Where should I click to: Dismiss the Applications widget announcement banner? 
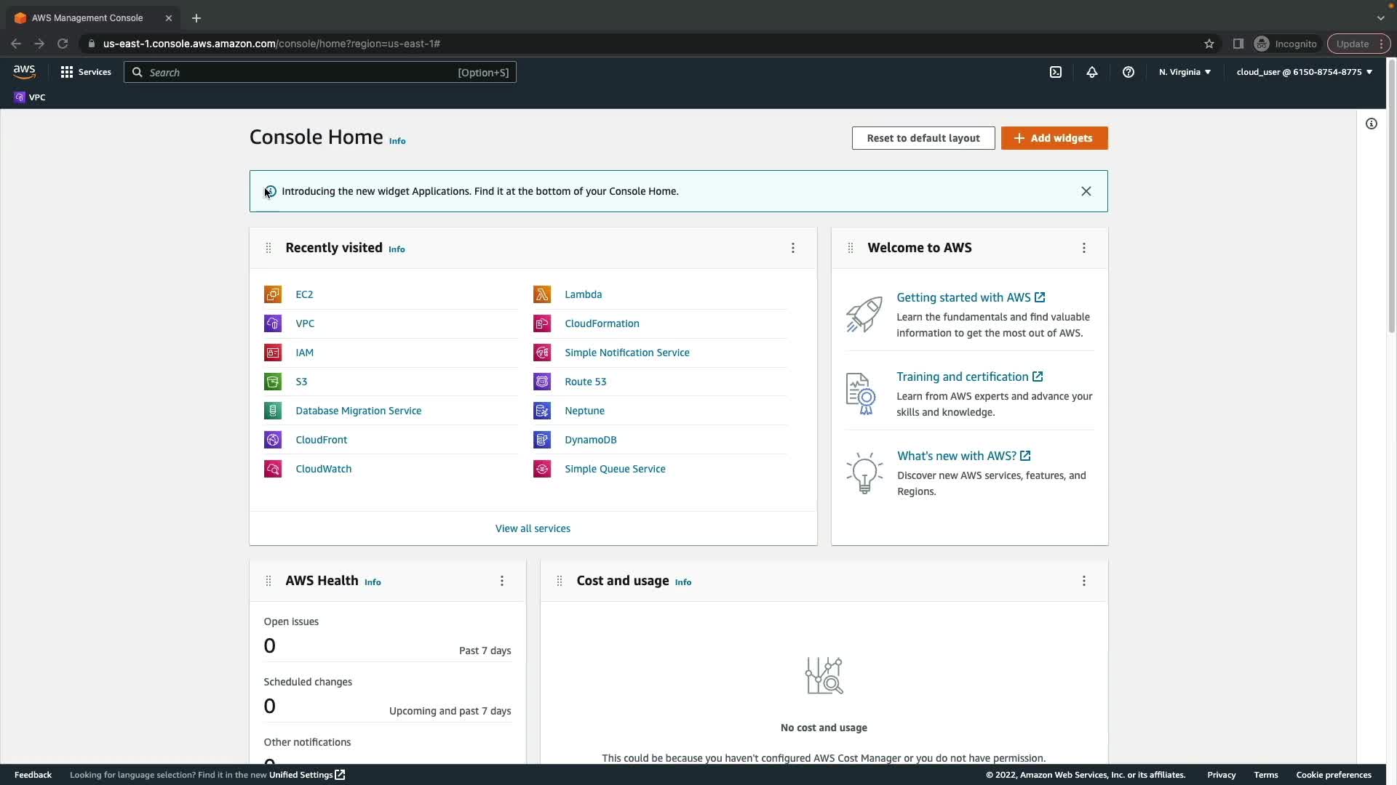tap(1086, 191)
